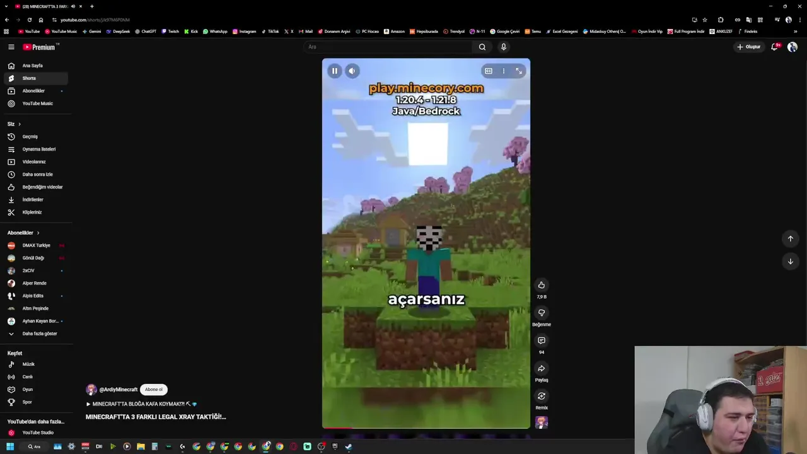Image resolution: width=807 pixels, height=454 pixels.
Task: Click the magnifier search button
Action: [x=482, y=47]
